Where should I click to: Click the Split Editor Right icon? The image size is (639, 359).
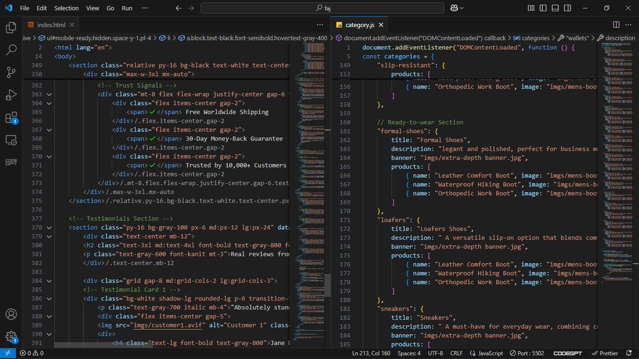tap(616, 24)
